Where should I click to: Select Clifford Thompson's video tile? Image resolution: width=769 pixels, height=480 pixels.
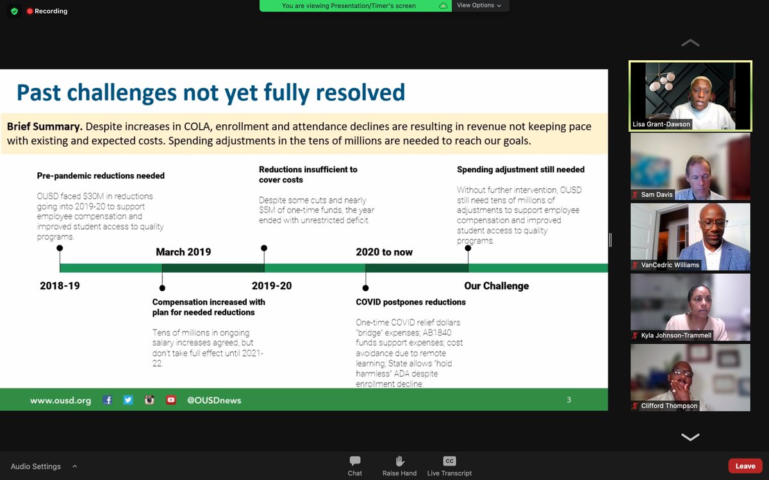click(x=690, y=378)
